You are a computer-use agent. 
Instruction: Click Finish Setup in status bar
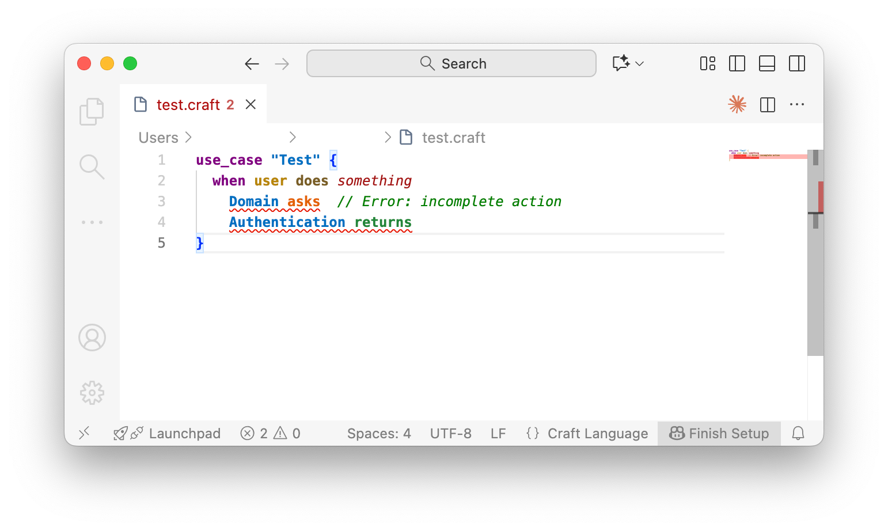click(719, 433)
